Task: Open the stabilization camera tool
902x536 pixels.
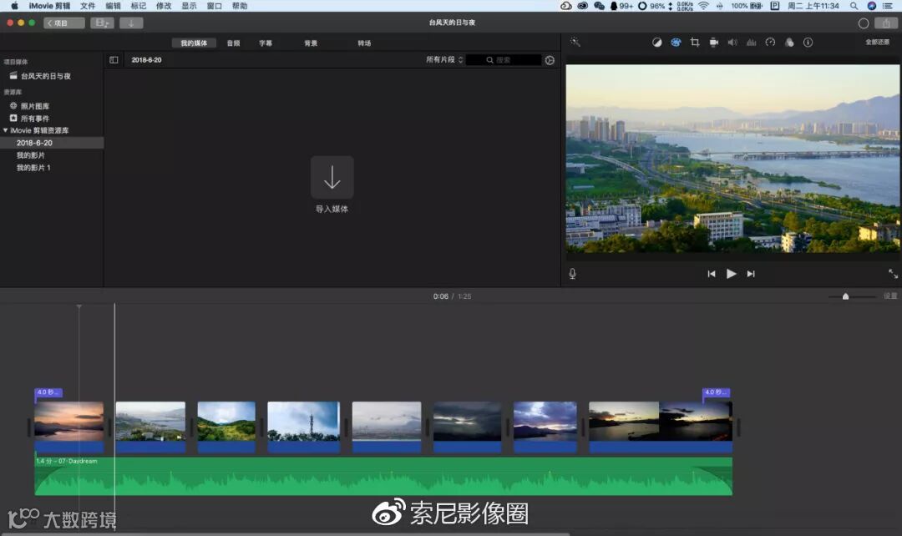Action: point(713,43)
